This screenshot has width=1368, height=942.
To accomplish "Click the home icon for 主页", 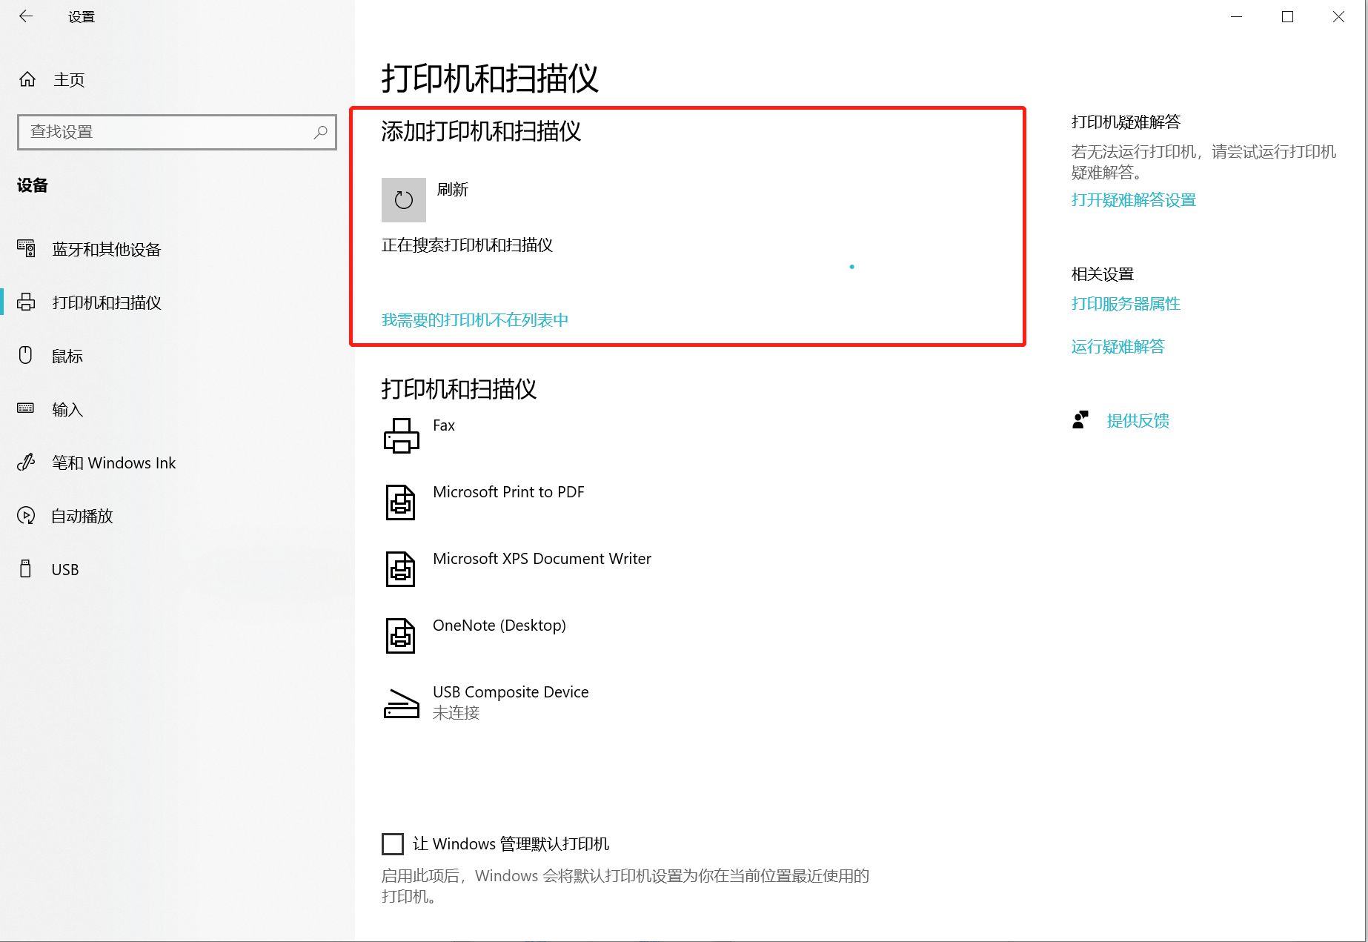I will [27, 79].
